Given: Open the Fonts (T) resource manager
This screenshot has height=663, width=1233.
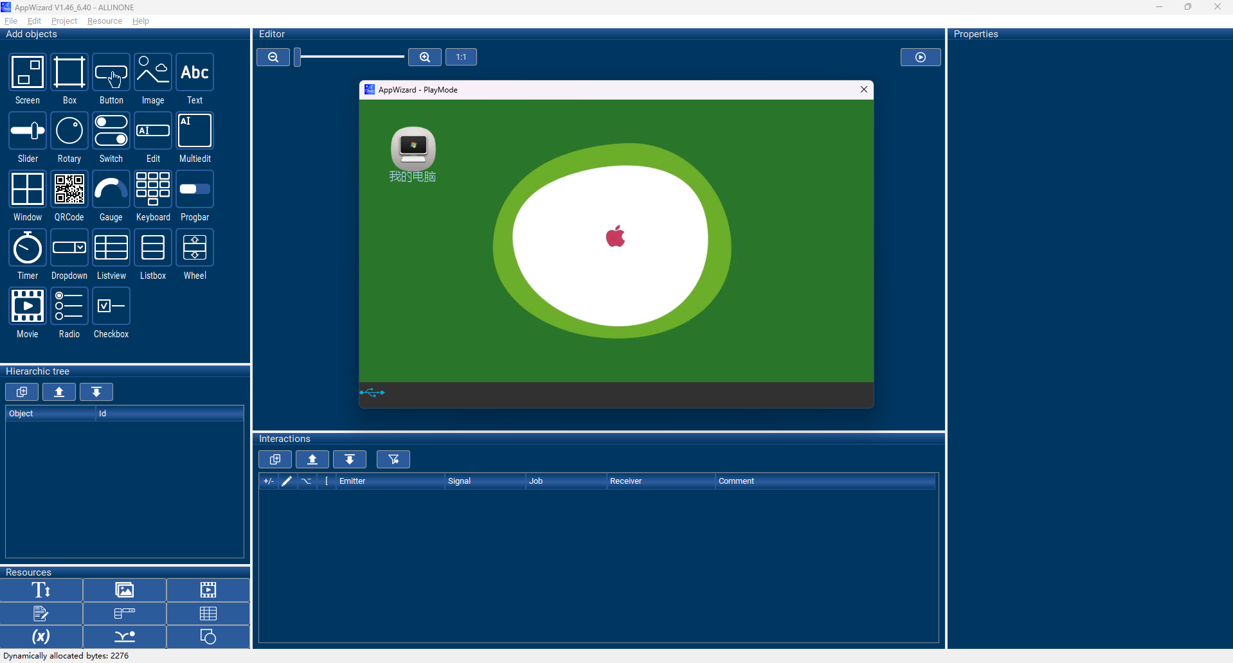Looking at the screenshot, I should click(x=41, y=590).
